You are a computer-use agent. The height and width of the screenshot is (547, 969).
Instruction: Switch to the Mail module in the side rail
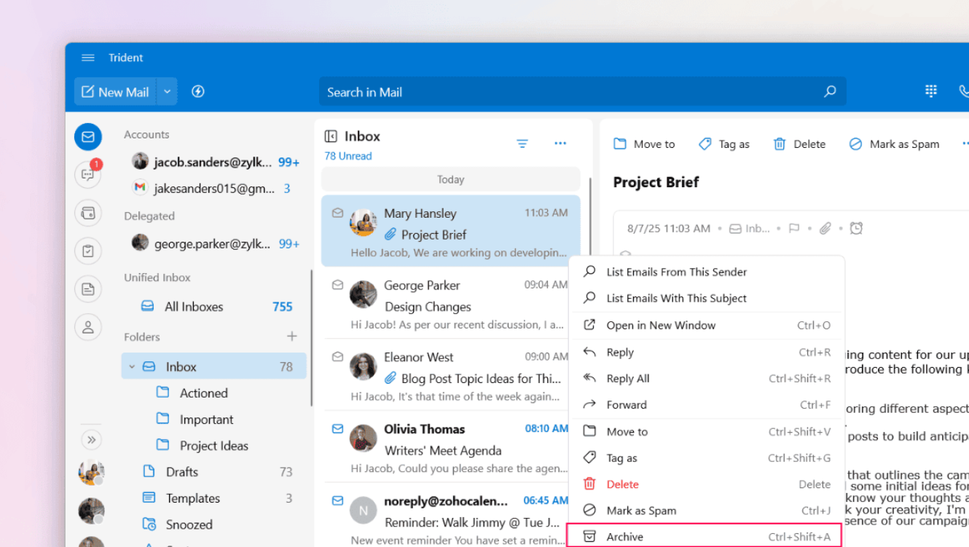coord(88,137)
